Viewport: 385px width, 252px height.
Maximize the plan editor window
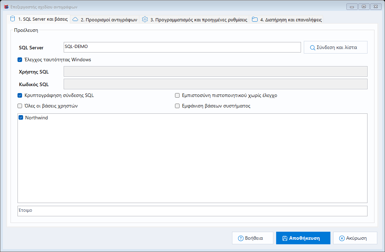pos(364,7)
